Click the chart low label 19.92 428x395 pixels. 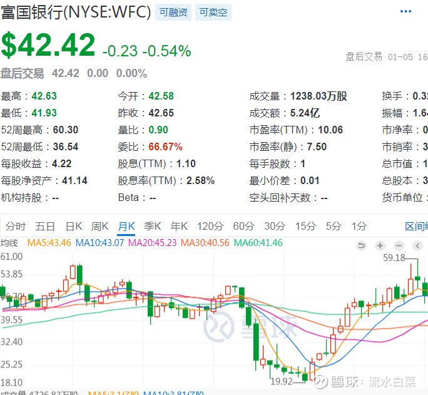(x=282, y=381)
